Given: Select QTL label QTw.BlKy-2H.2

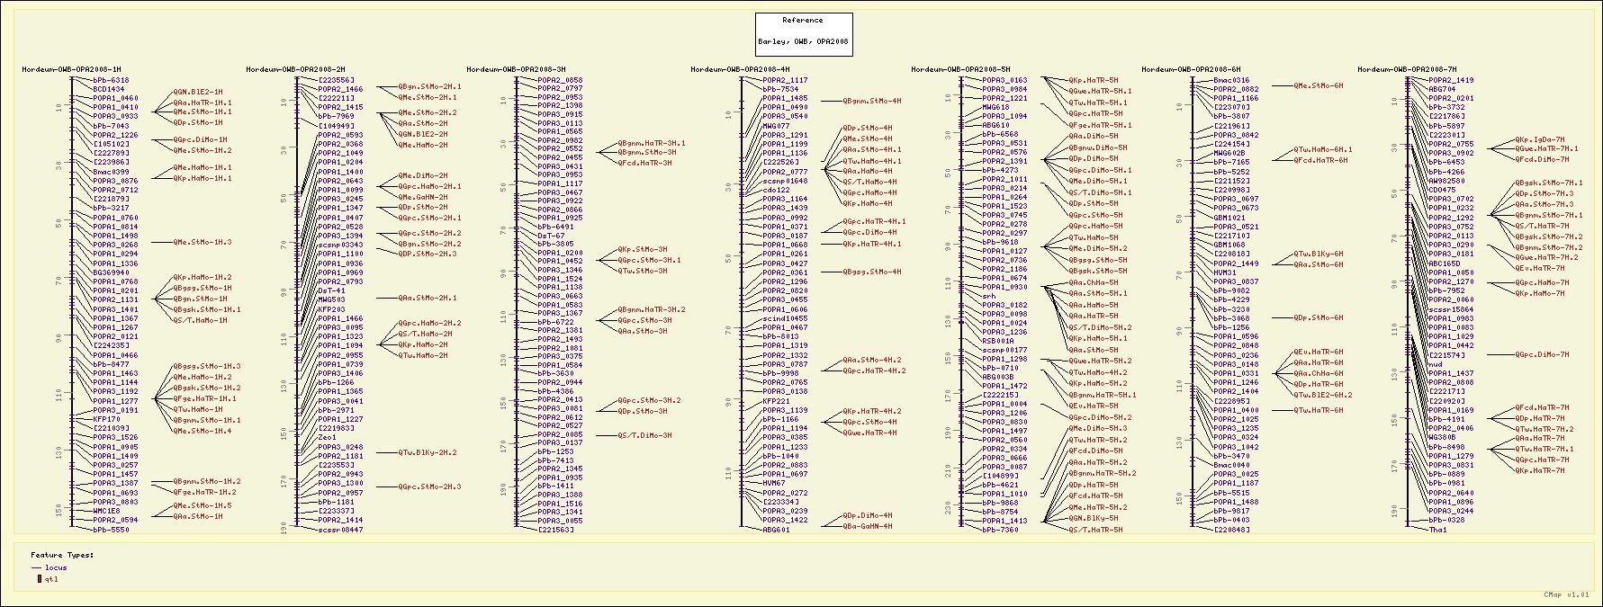Looking at the screenshot, I should pos(428,452).
